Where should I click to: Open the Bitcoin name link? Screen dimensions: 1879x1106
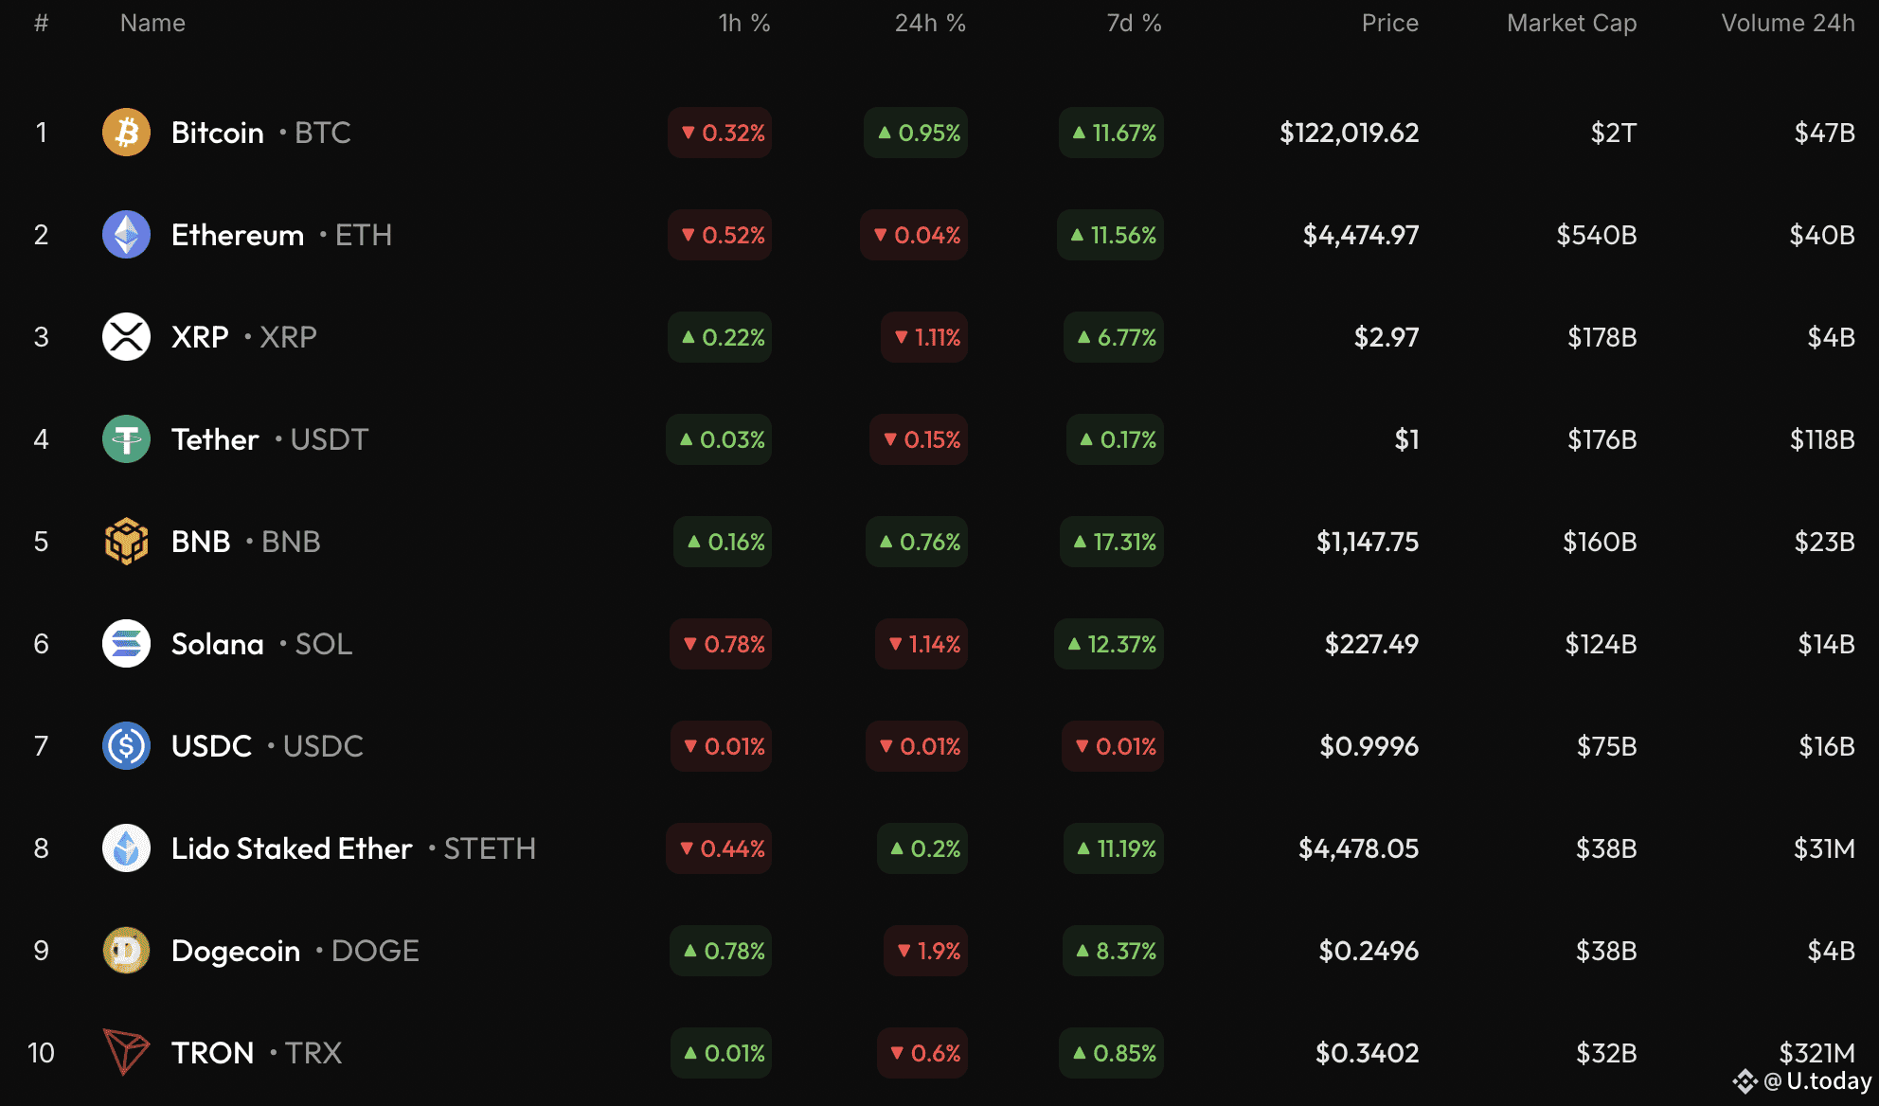[217, 133]
